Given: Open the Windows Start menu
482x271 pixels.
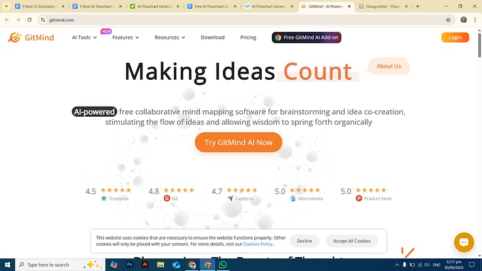Looking at the screenshot, I should coord(8,265).
